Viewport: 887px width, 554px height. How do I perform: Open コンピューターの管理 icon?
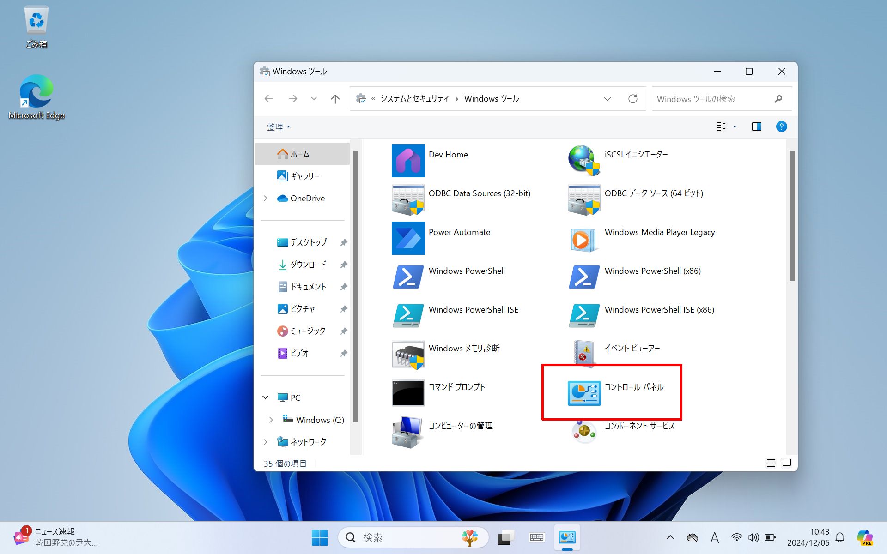point(408,432)
